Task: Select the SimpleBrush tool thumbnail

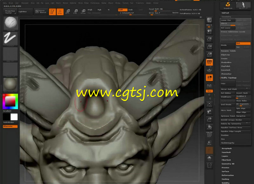Action: (228, 5)
